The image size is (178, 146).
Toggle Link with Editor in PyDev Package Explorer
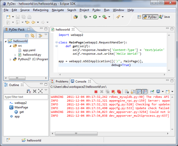pyautogui.click(x=32, y=35)
